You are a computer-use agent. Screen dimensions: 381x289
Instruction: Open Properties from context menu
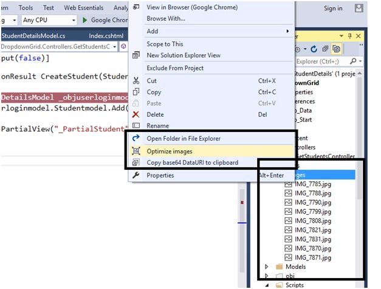click(x=160, y=175)
